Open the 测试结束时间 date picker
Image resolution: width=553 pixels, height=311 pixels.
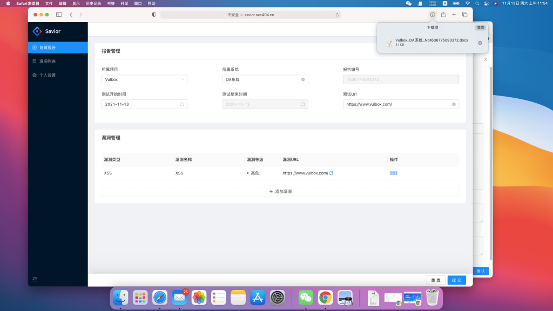click(x=302, y=104)
